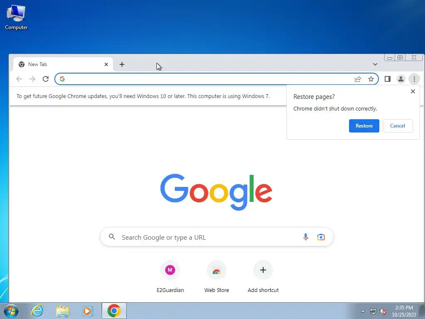Image resolution: width=425 pixels, height=319 pixels.
Task: Click the Windows 10 update notice text
Action: 143,96
